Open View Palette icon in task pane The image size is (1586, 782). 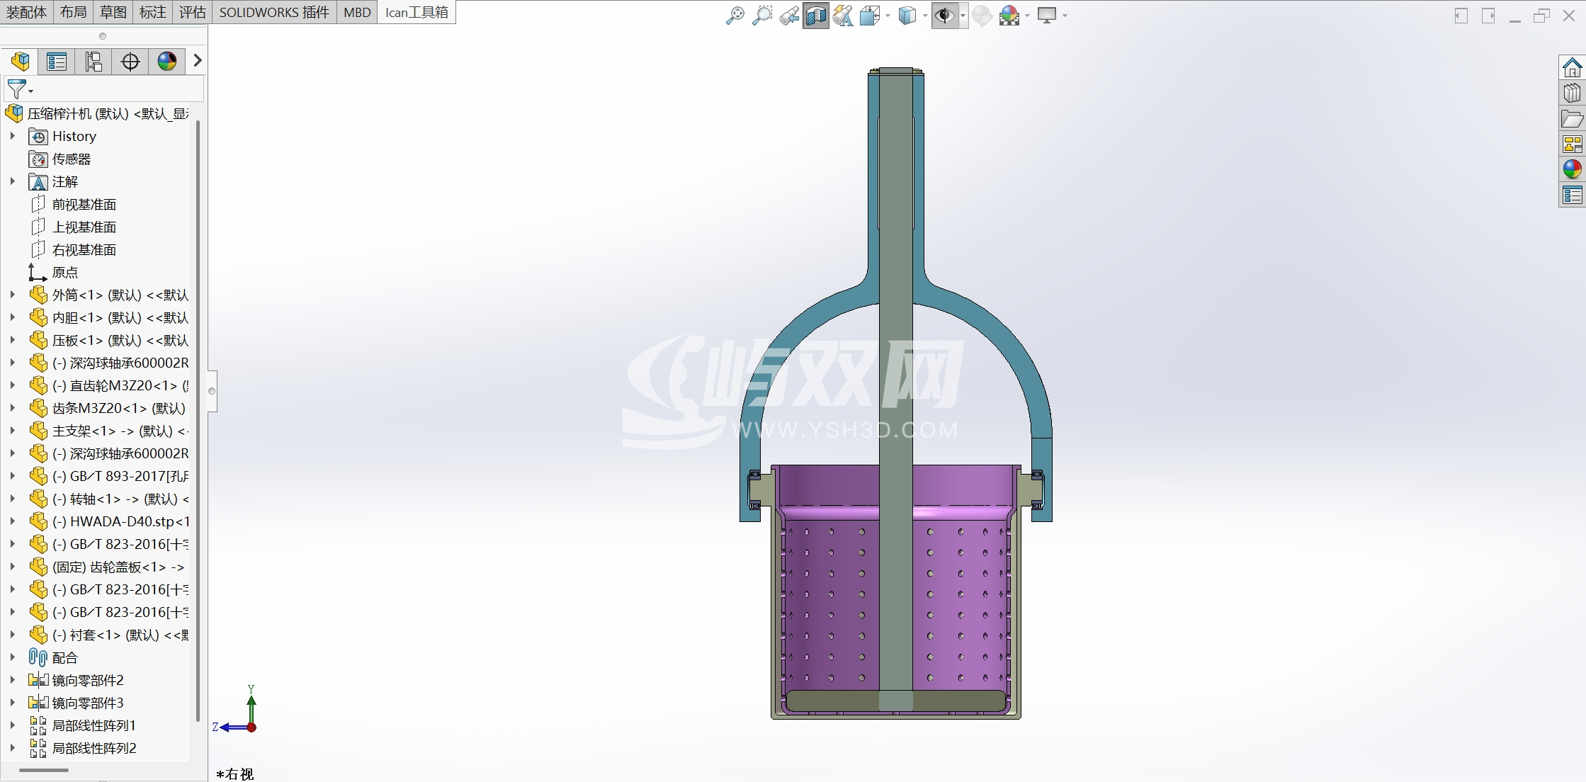point(1572,144)
